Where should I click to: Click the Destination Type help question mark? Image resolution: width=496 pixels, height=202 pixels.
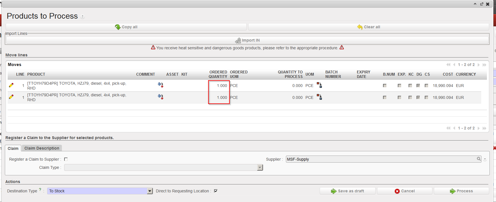(x=40, y=190)
